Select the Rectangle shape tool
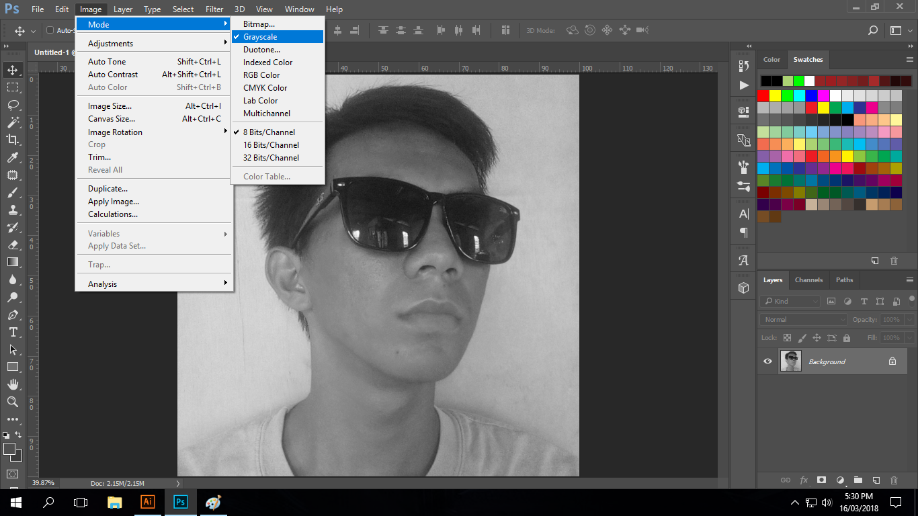 [x=13, y=367]
